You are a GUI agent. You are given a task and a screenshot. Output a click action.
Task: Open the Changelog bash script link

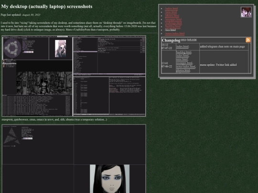[192, 40]
